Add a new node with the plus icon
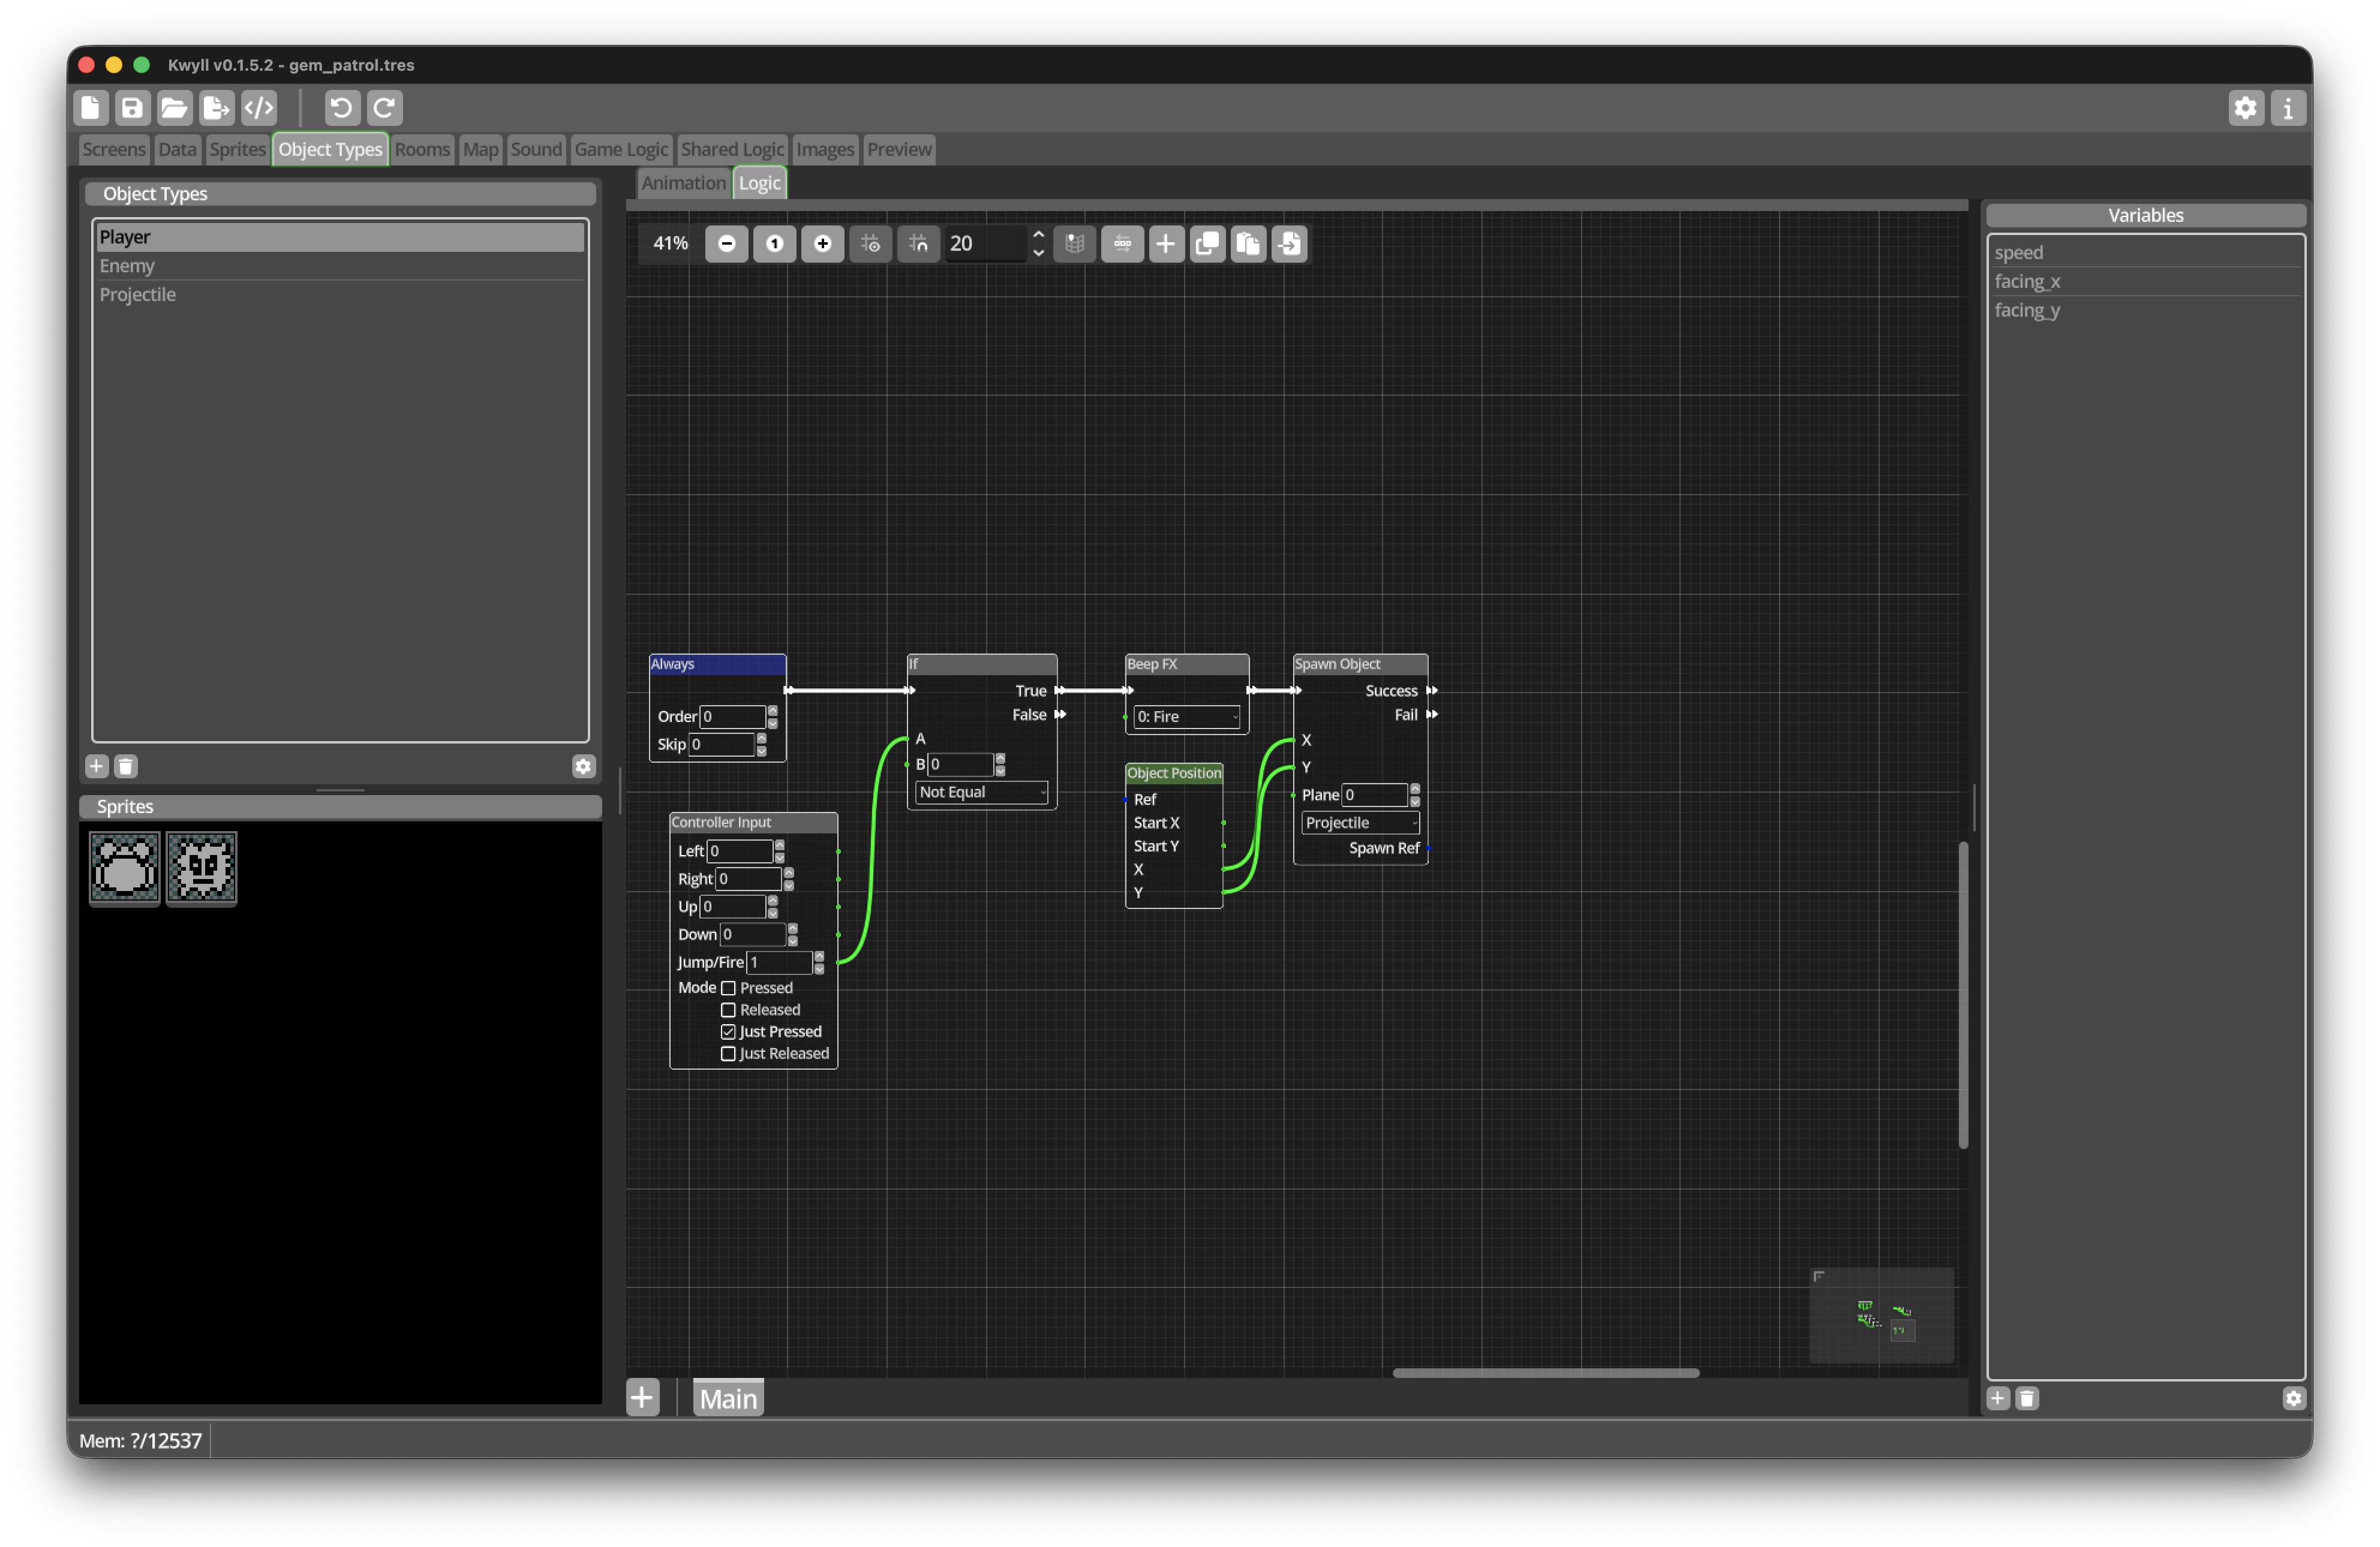Viewport: 2380px width, 1547px height. (x=1166, y=244)
